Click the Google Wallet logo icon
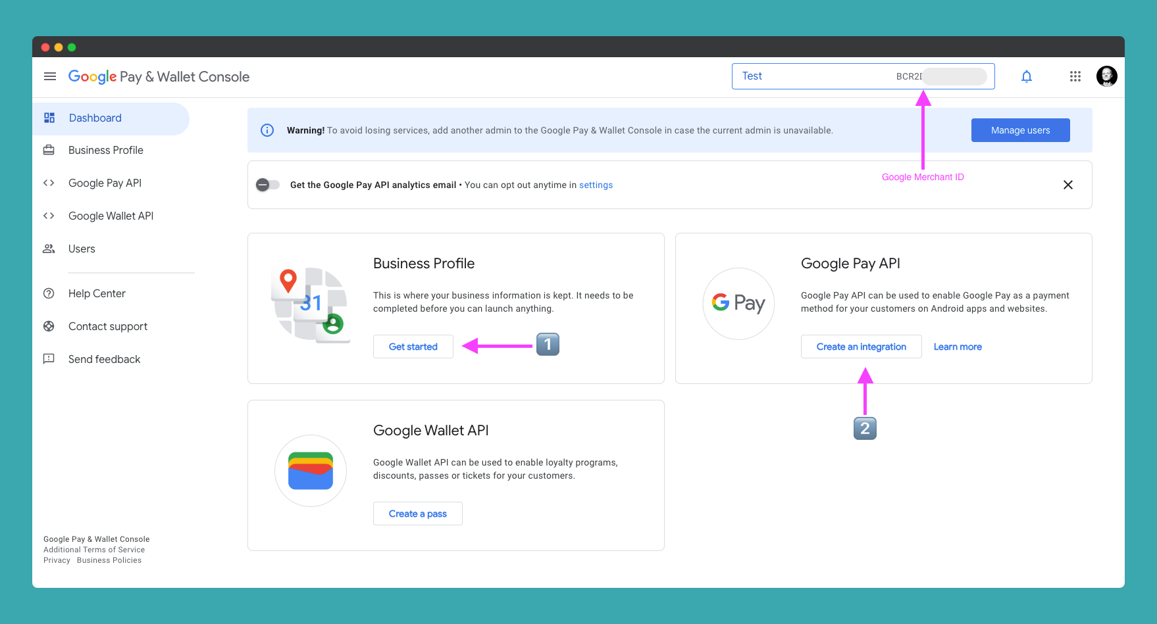Viewport: 1157px width, 624px height. click(x=311, y=471)
